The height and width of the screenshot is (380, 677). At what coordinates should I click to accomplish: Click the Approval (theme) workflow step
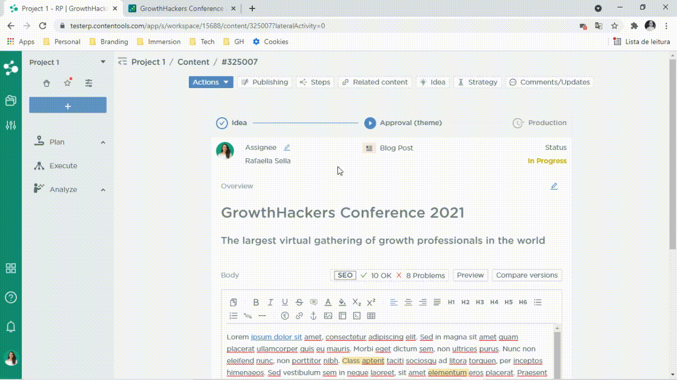click(x=403, y=123)
